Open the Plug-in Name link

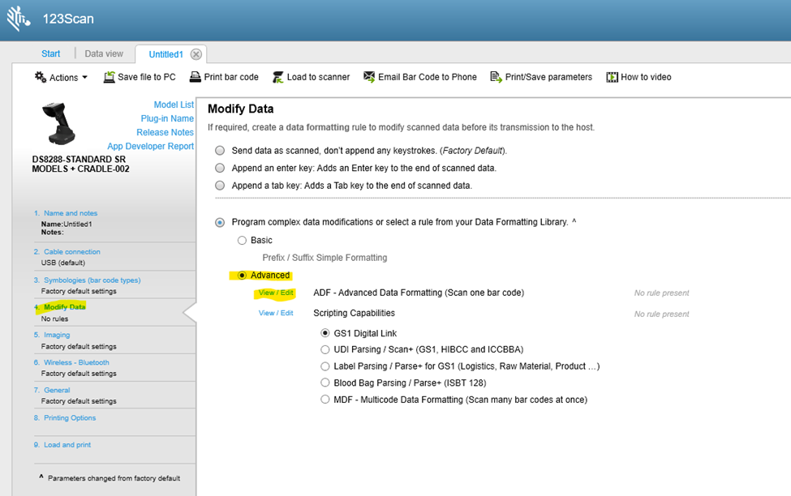[167, 118]
